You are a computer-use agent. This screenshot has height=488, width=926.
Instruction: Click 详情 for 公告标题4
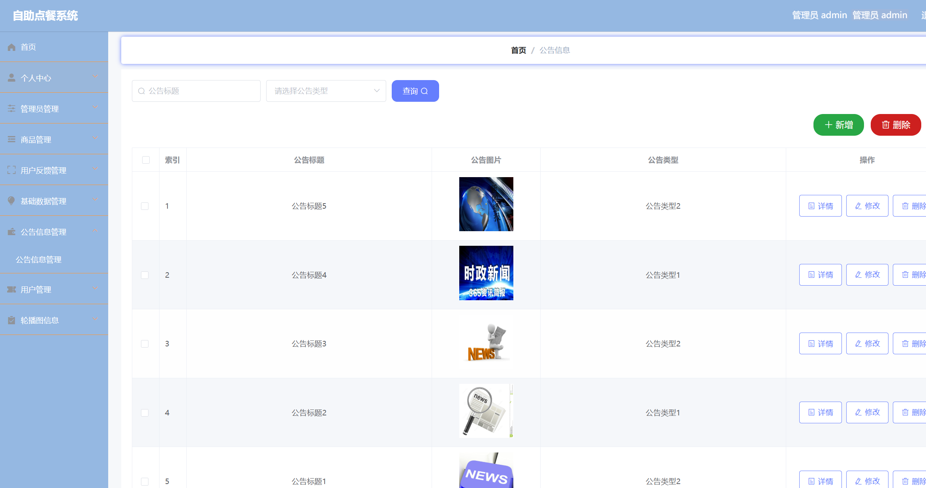pyautogui.click(x=820, y=275)
